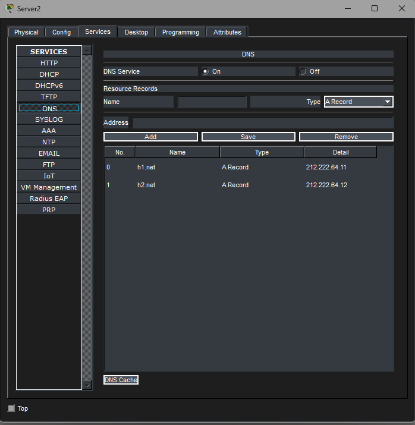This screenshot has width=415, height=425.
Task: Save the DNS resource record
Action: pyautogui.click(x=248, y=137)
